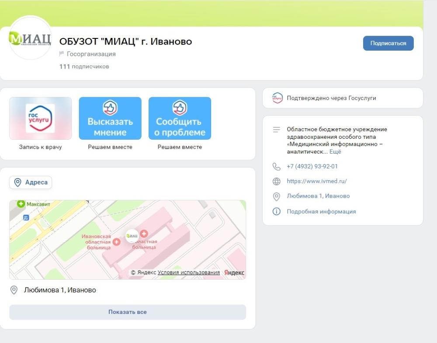437x343 pixels.
Task: Open the "Запись к врачу" Госуслуги tile
Action: [x=40, y=118]
